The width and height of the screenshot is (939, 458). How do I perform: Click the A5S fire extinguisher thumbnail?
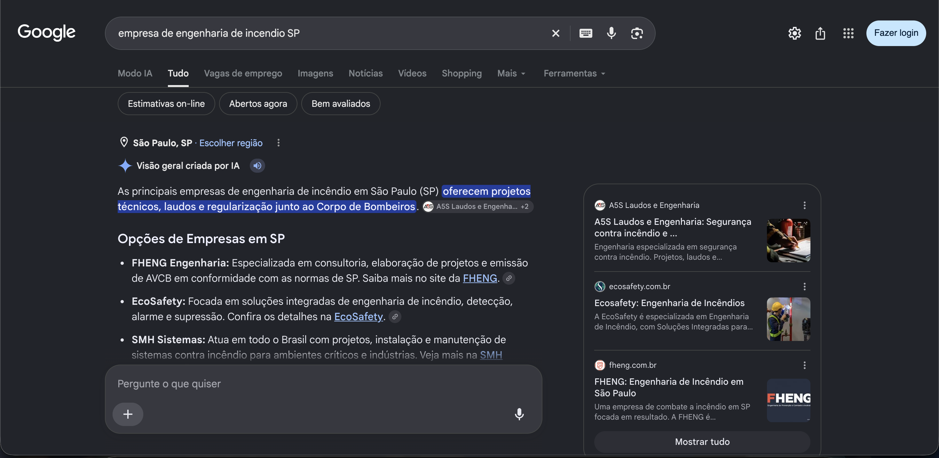(788, 240)
